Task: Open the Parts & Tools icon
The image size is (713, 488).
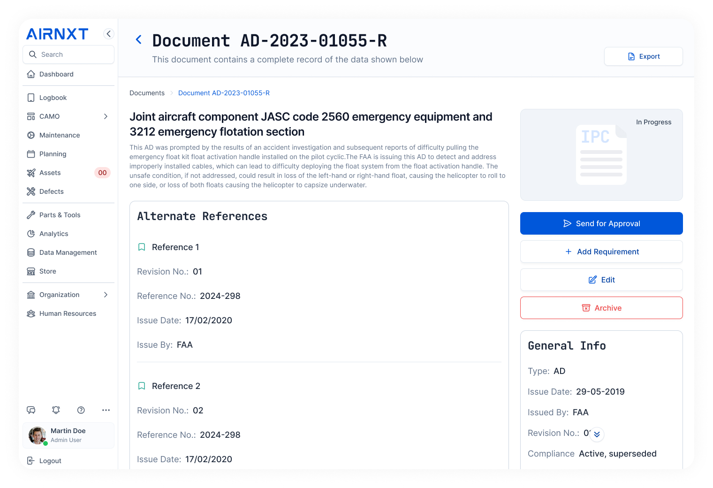Action: pos(31,214)
